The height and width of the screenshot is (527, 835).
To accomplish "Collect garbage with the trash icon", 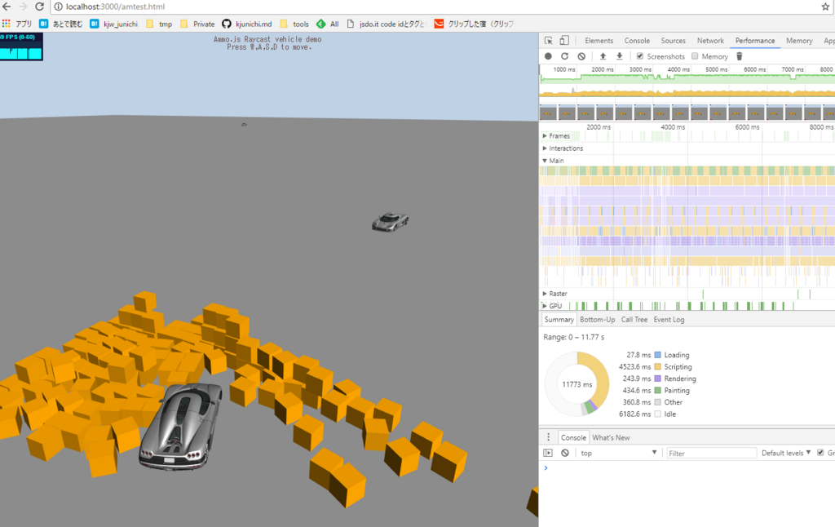I will 739,56.
